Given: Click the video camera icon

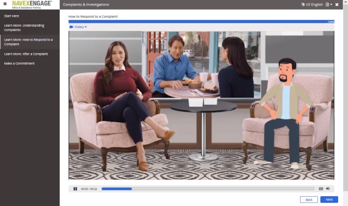Looking at the screenshot, I should coord(71,27).
